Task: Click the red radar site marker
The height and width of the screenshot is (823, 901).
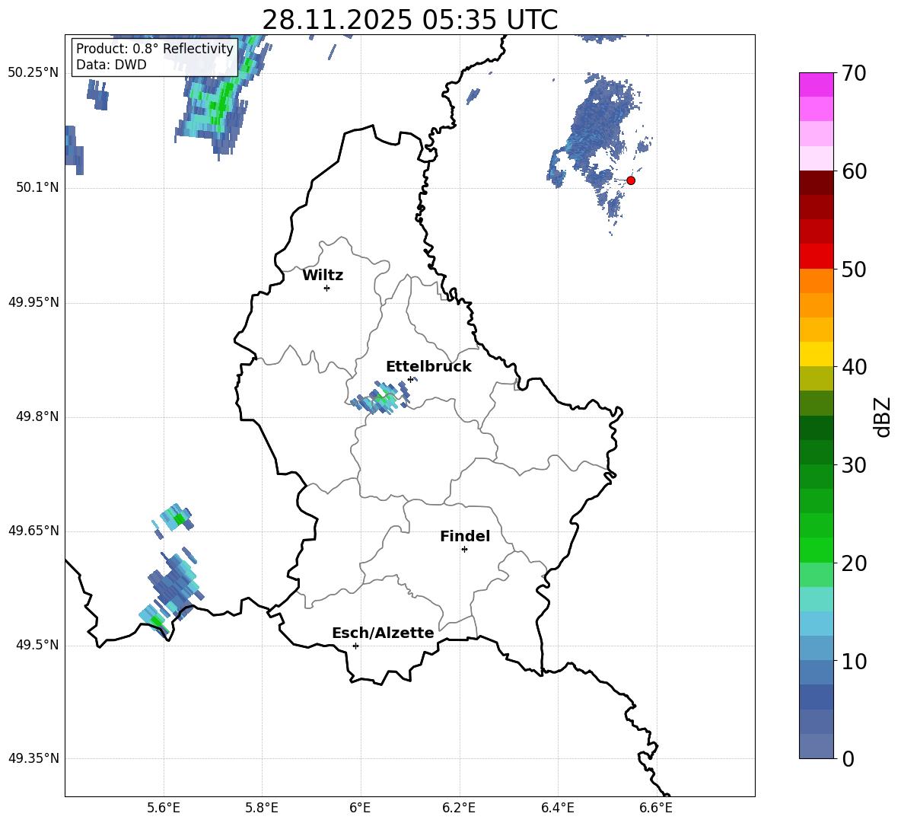Action: (630, 180)
